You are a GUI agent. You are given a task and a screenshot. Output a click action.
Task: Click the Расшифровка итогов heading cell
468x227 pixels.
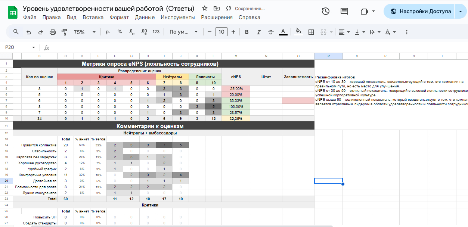(335, 77)
